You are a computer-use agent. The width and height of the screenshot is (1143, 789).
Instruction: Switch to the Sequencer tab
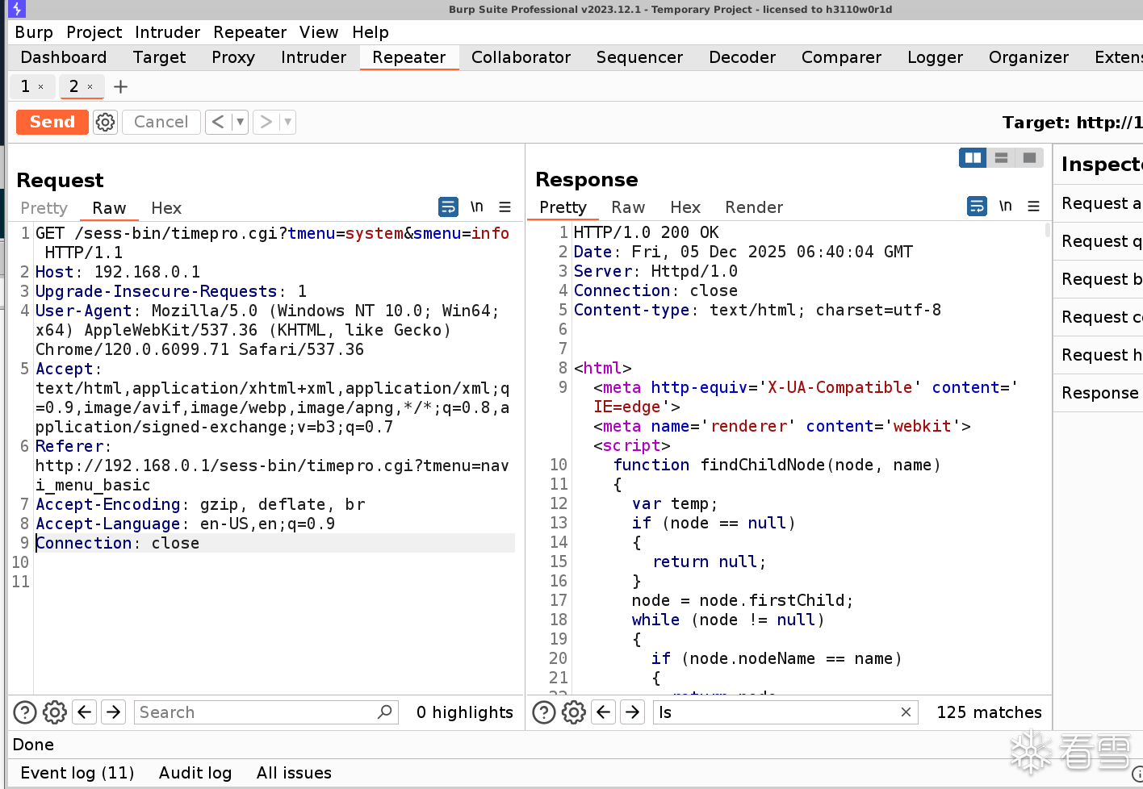click(639, 57)
